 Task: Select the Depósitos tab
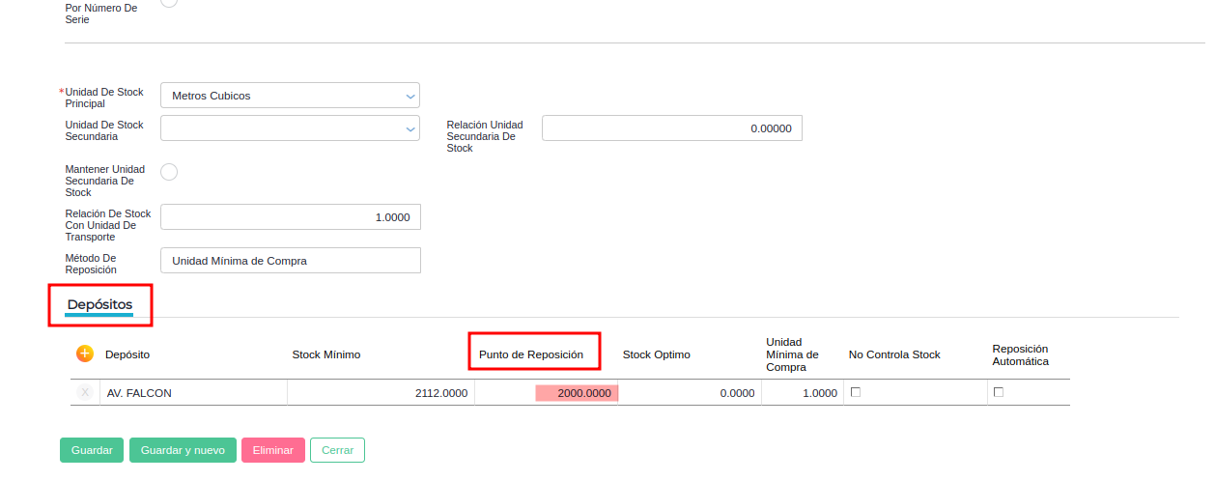[x=99, y=304]
